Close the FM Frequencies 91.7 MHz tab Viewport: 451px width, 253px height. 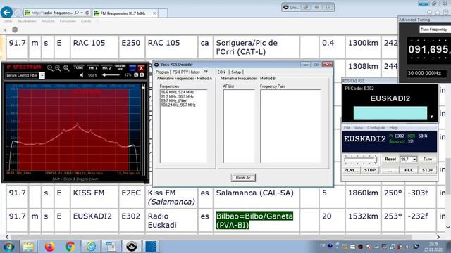click(154, 13)
